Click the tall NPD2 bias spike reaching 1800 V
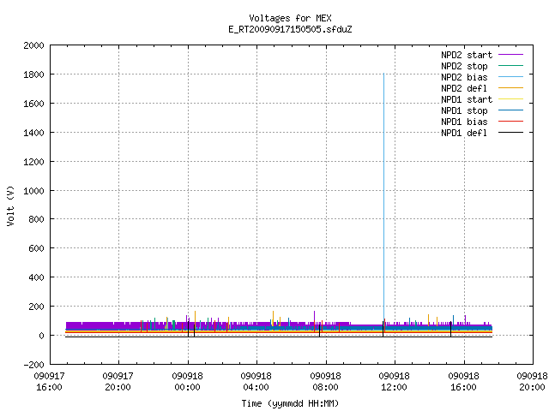Viewport: 549px width, 411px height. (x=383, y=196)
